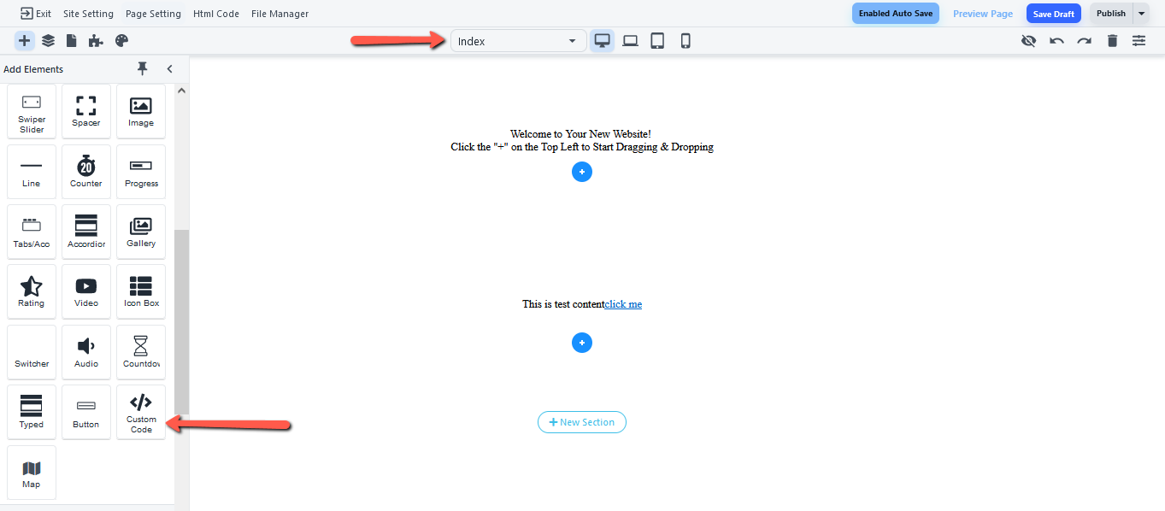Screen dimensions: 1165x511
Task: Toggle the hidden elements eye icon
Action: 1029,41
